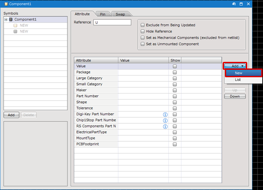The height and width of the screenshot is (190, 263).
Task: Click the Reference input field
Action: [x=112, y=22]
